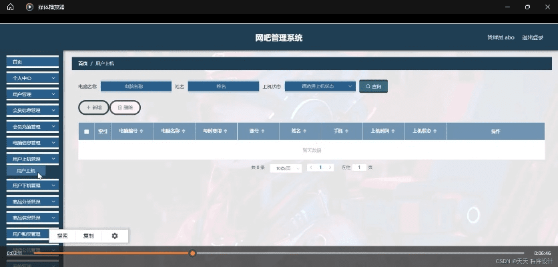558x267 pixels.
Task: Expand the 商品信息管理 sidebar menu
Action: 33,218
